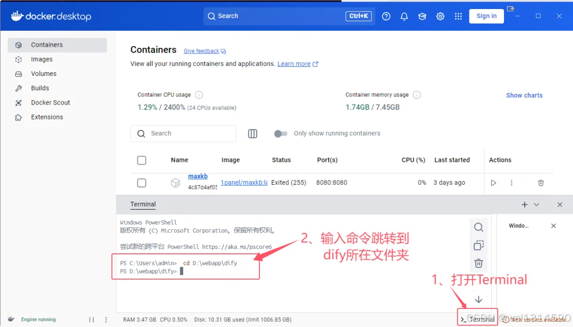Sort by Last started column header
573x327 pixels.
(x=452, y=160)
